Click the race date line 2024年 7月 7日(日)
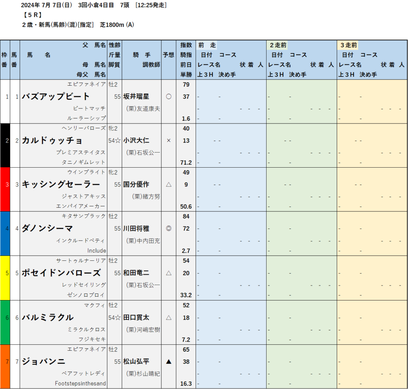The height and width of the screenshot is (389, 408). click(46, 5)
